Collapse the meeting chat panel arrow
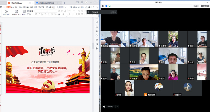 click(x=117, y=107)
